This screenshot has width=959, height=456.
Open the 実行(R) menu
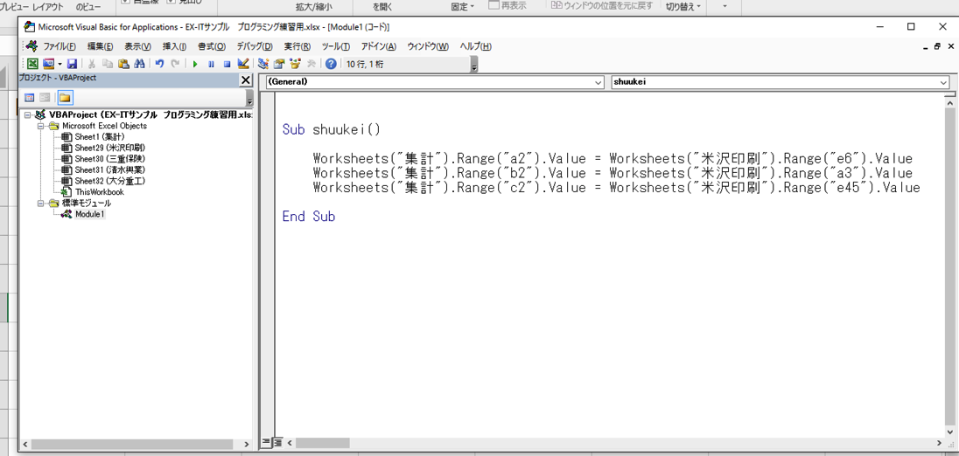point(297,46)
